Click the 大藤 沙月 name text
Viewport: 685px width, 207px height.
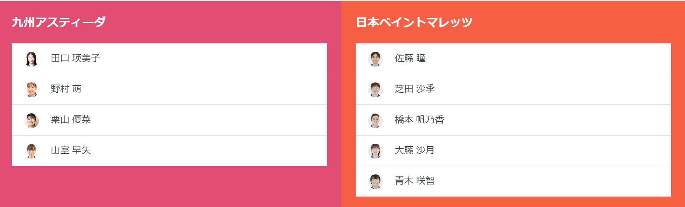(415, 150)
